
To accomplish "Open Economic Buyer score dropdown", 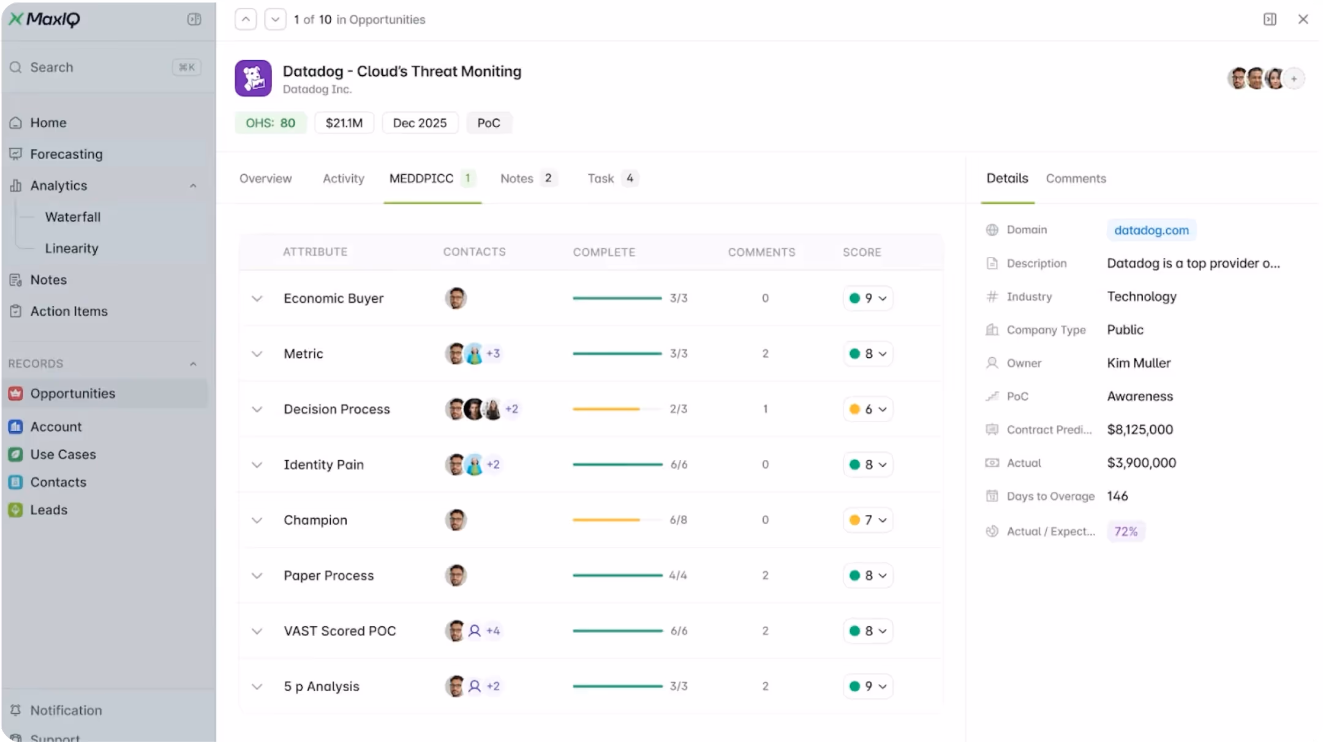I will 868,299.
